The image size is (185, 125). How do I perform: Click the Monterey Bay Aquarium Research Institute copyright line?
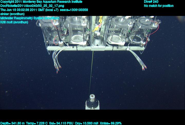pyautogui.click(x=41, y=2)
